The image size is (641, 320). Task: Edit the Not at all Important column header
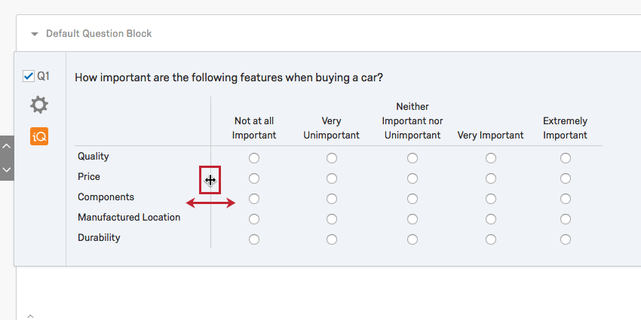[254, 128]
